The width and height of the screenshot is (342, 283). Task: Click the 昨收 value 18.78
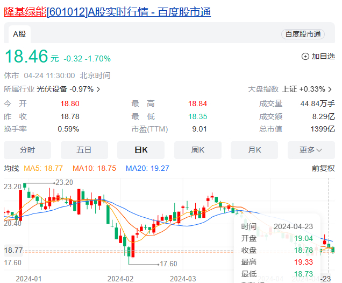(70, 116)
